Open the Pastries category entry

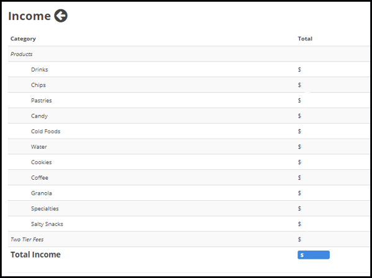(x=189, y=100)
